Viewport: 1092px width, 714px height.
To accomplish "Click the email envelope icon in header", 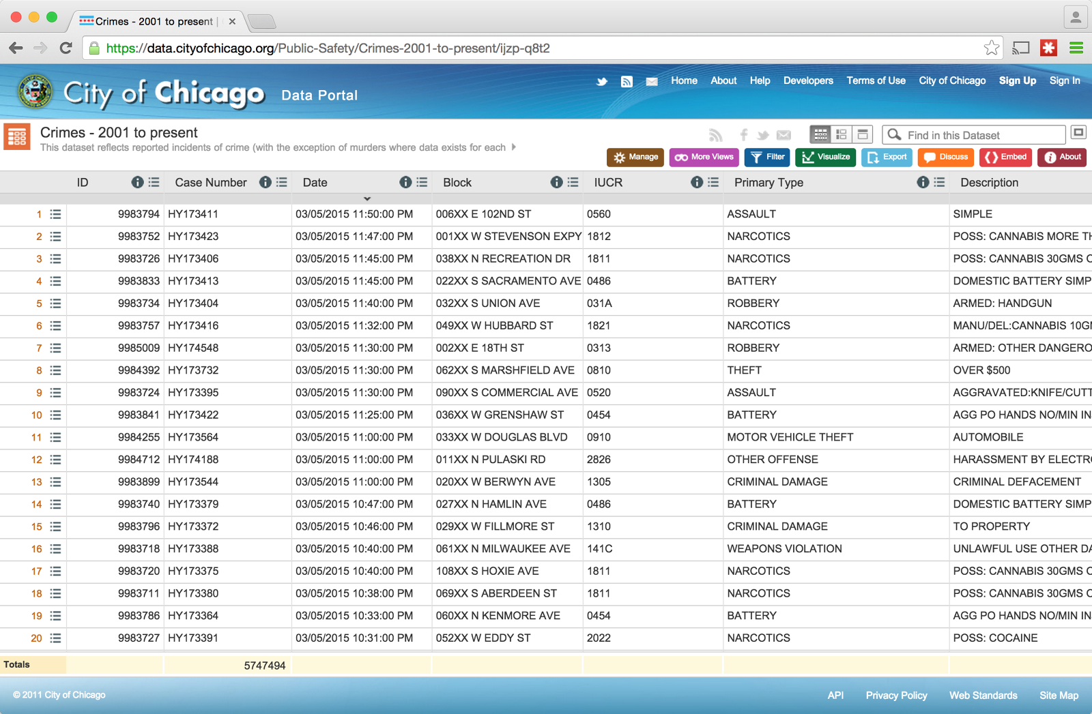I will (652, 81).
